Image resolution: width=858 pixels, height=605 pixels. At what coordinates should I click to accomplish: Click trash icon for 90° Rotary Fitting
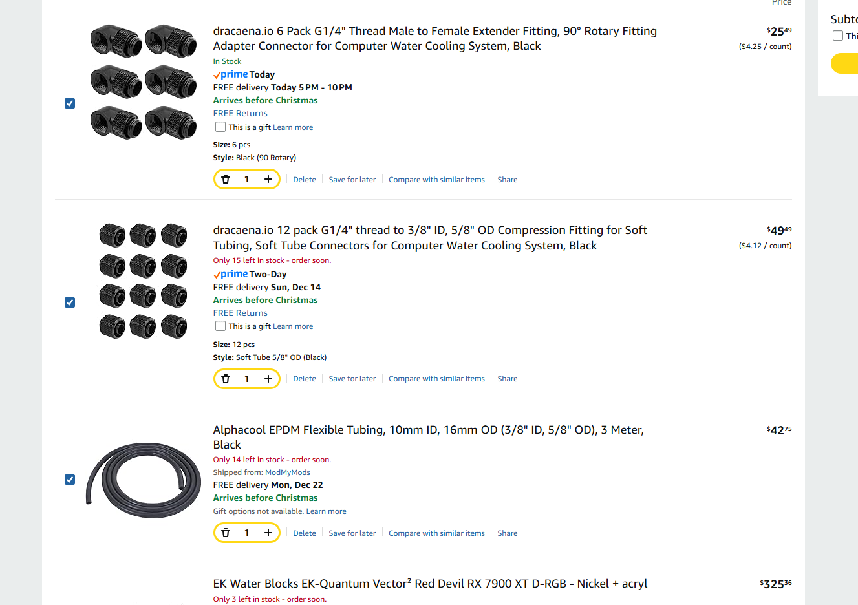click(x=226, y=179)
